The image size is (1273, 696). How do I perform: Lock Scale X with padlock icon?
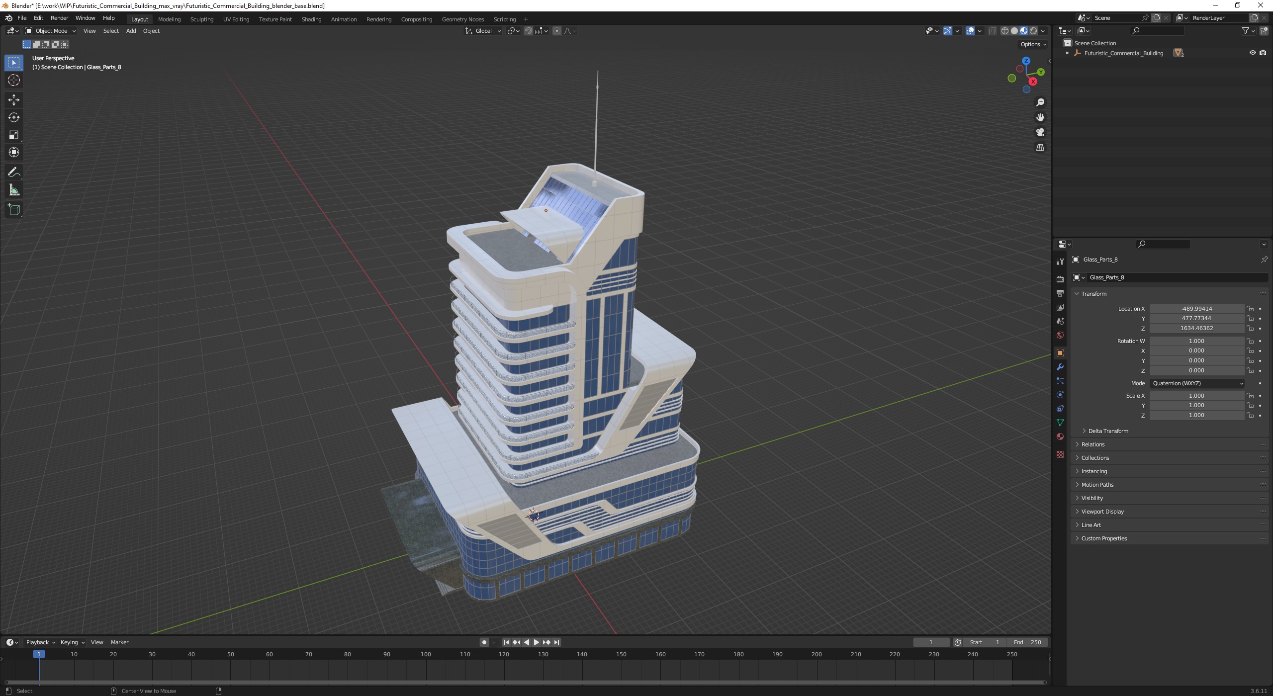click(x=1250, y=396)
